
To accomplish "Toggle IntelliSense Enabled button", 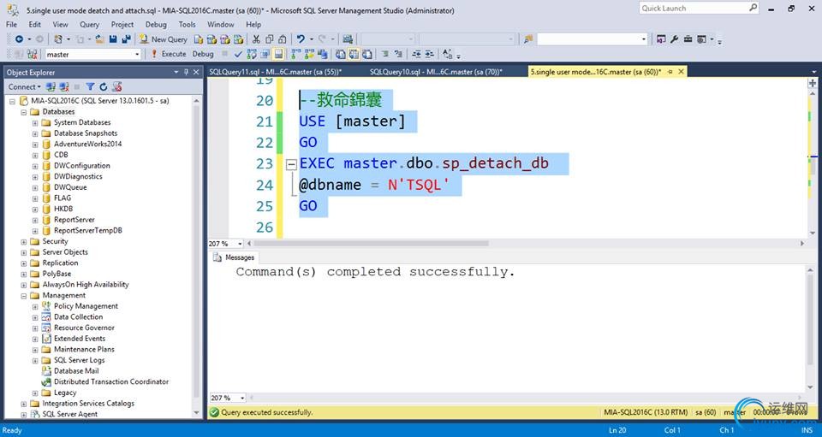I will point(278,54).
